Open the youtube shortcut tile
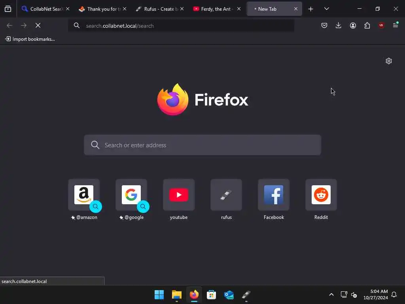405x304 pixels. (x=179, y=195)
